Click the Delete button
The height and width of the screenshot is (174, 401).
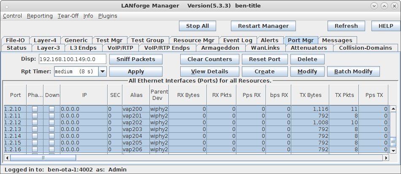(x=307, y=59)
